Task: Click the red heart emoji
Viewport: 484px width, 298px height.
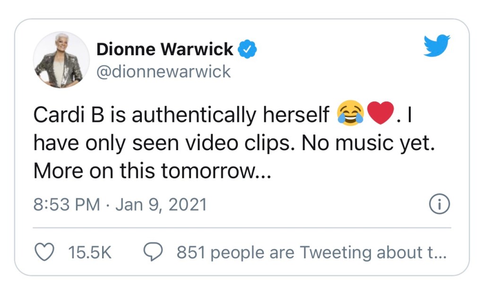Action: pos(380,115)
